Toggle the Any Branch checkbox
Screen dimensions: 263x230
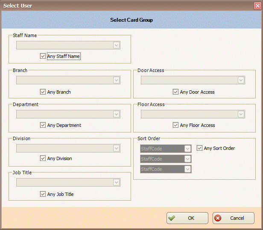[43, 92]
